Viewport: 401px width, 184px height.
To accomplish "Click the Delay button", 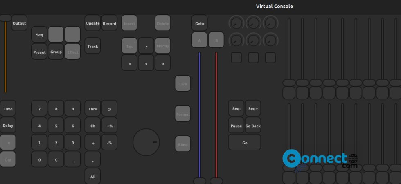I will tap(8, 125).
